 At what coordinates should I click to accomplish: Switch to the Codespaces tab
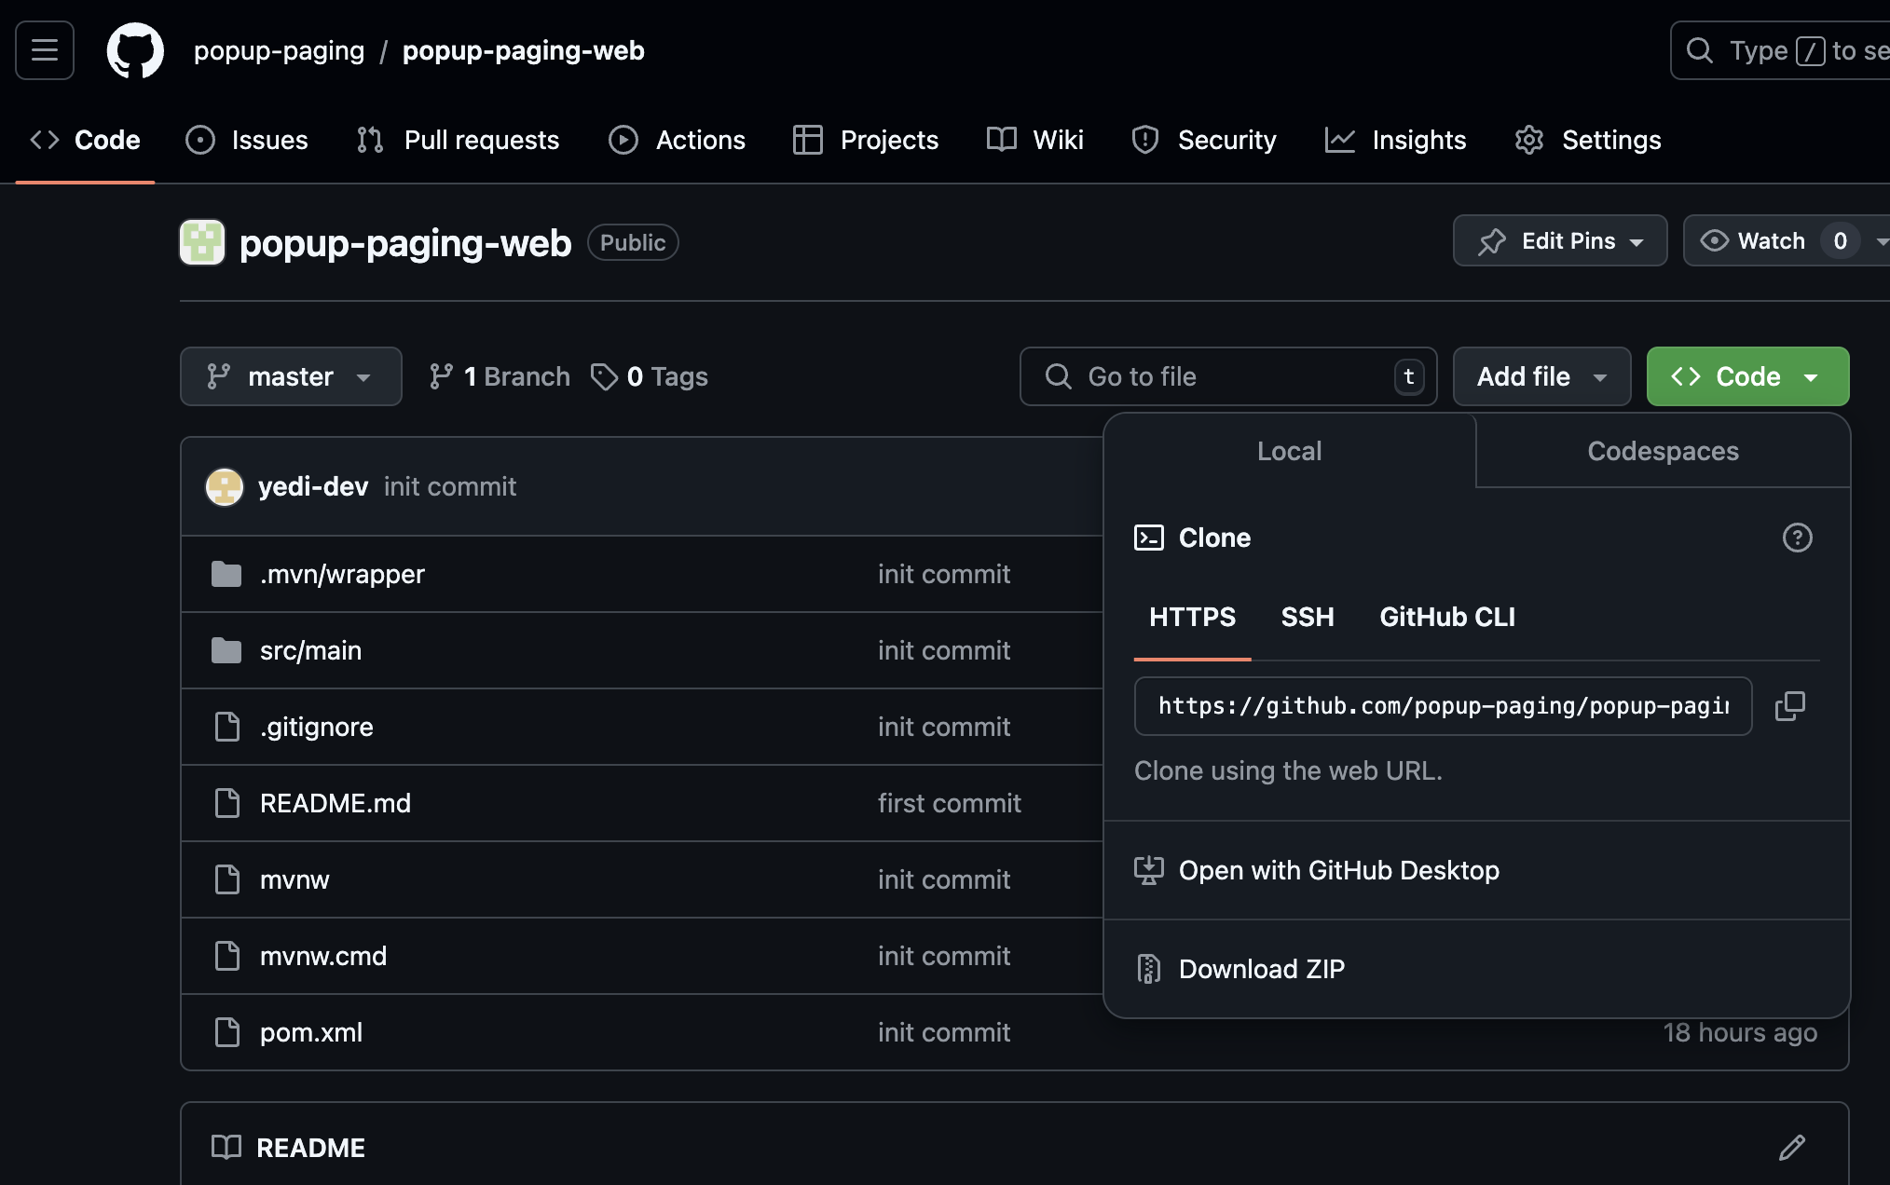click(x=1663, y=451)
